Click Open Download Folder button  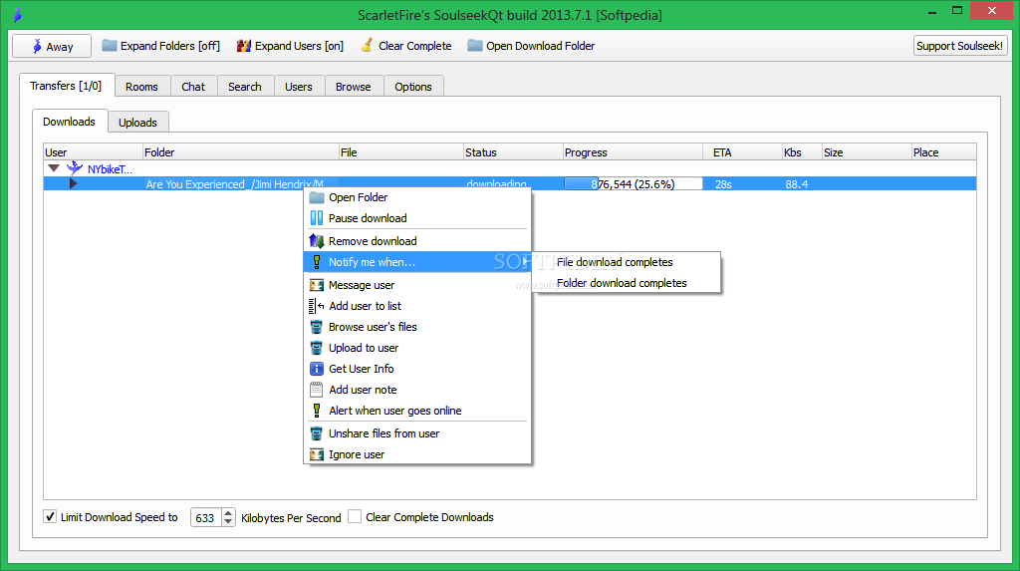pos(531,46)
